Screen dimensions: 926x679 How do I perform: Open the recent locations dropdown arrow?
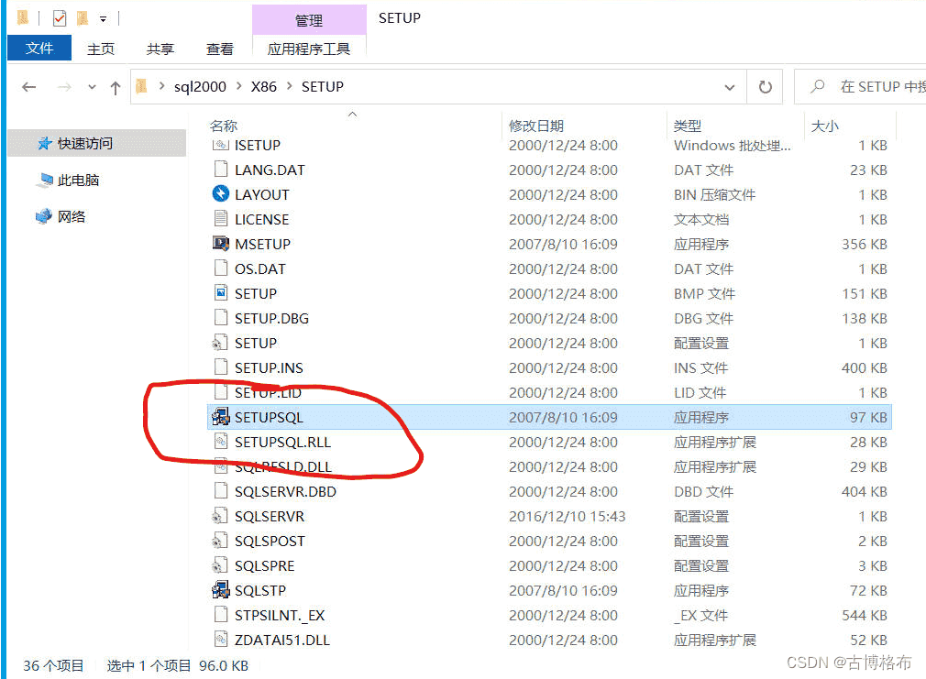(92, 88)
